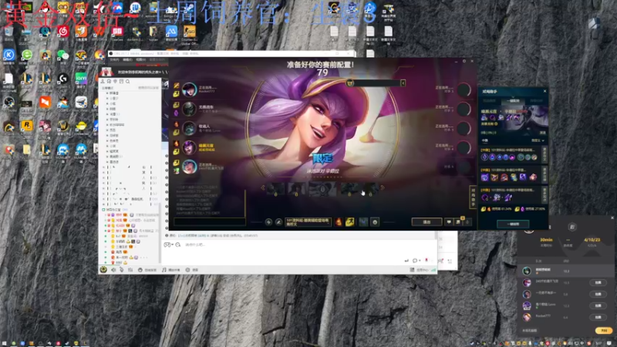This screenshot has width=617, height=347.
Task: Toggle the YY microphone icon in bottom bar
Action: [122, 270]
